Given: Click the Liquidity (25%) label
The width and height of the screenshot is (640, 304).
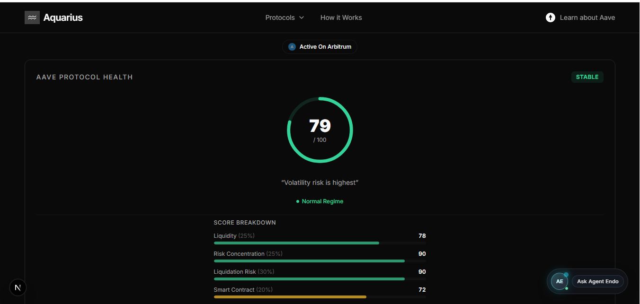Looking at the screenshot, I should [234, 236].
